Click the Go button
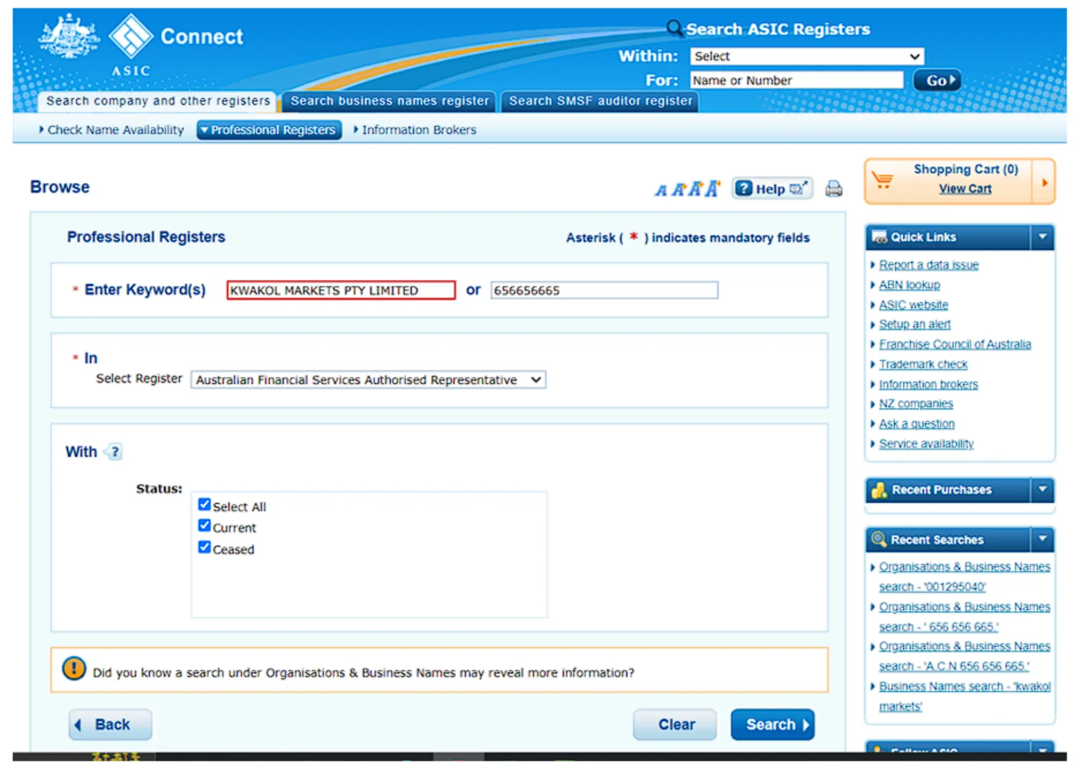Image resolution: width=1075 pixels, height=775 pixels. 937,80
